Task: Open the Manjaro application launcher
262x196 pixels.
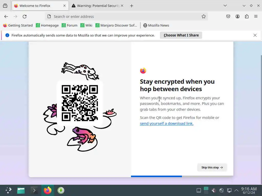Action: click(8, 190)
